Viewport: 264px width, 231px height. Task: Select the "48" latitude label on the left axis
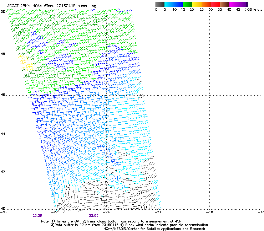click(x=3, y=54)
